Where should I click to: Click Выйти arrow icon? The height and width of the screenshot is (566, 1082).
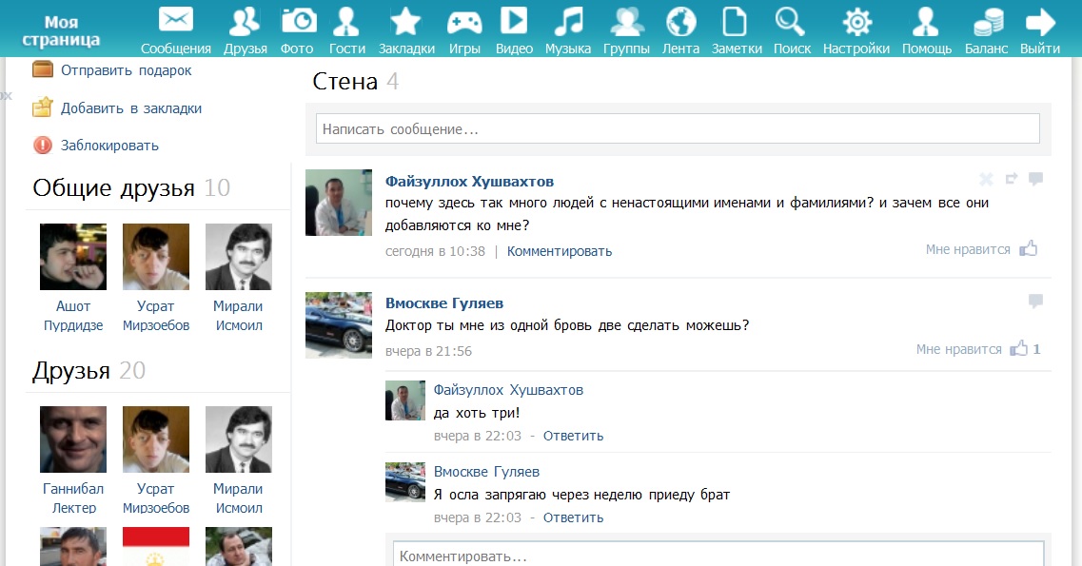1040,22
